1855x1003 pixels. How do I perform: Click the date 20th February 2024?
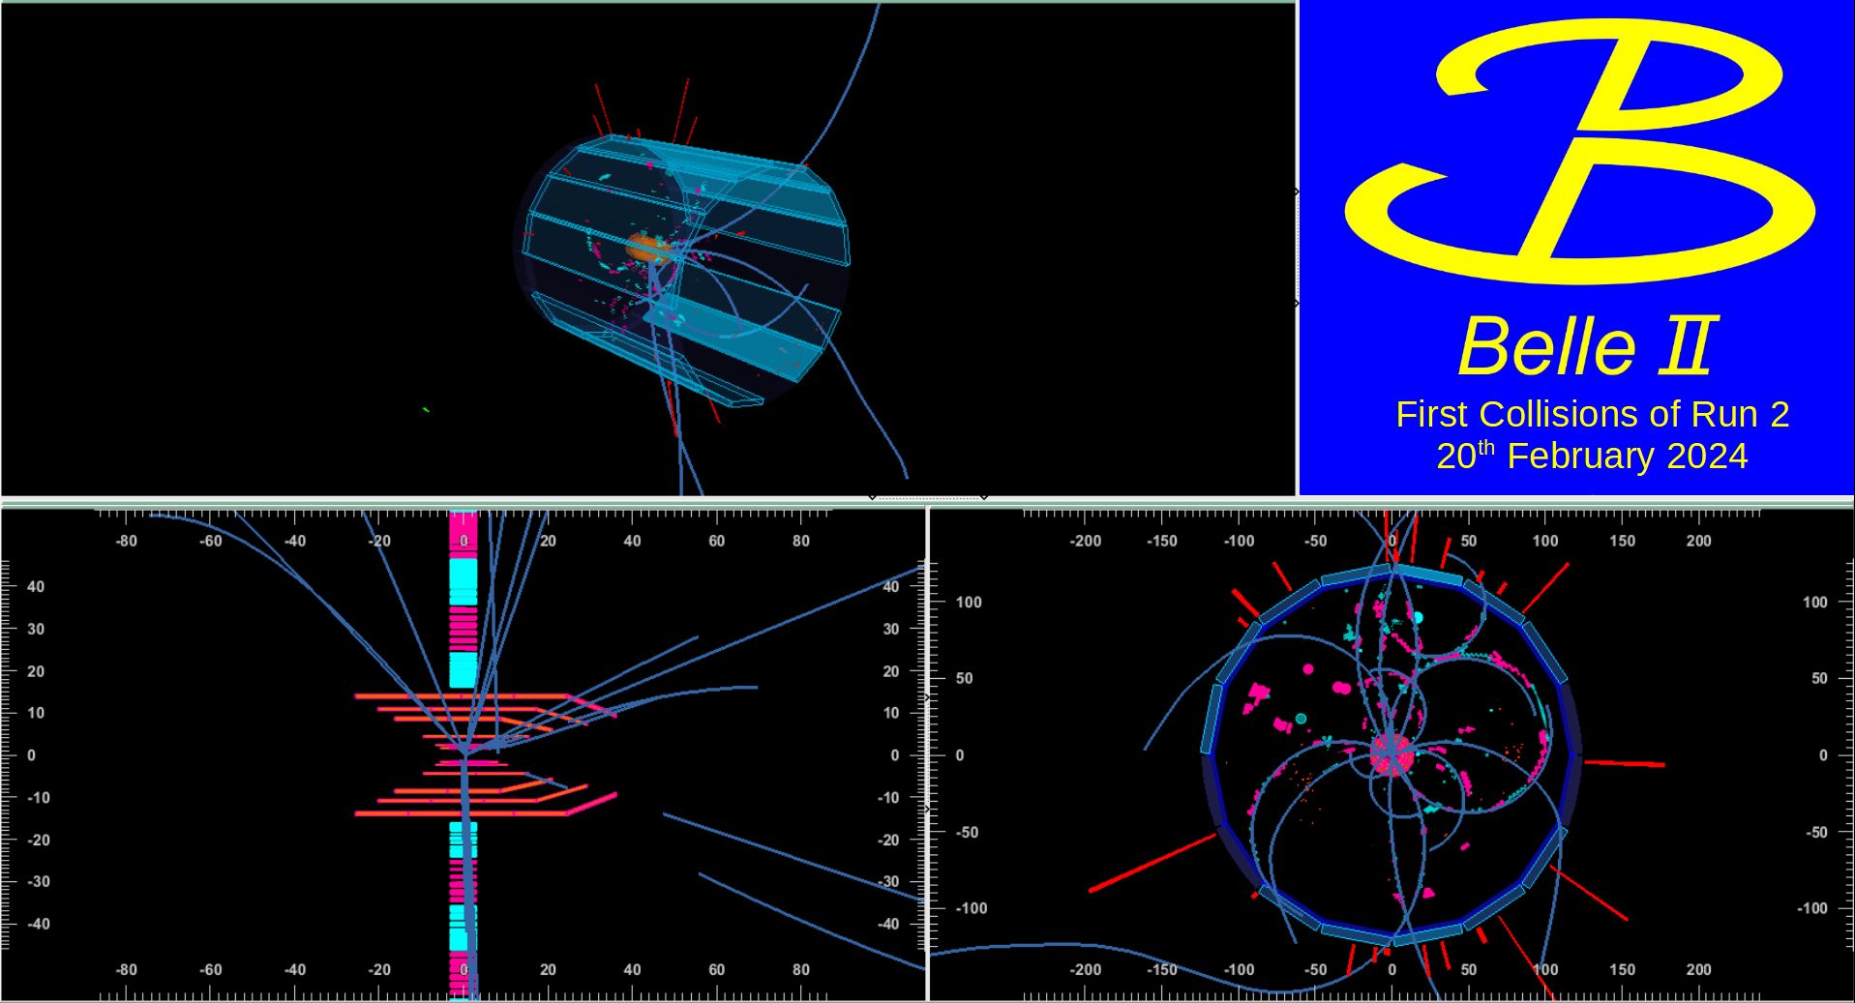coord(1593,455)
